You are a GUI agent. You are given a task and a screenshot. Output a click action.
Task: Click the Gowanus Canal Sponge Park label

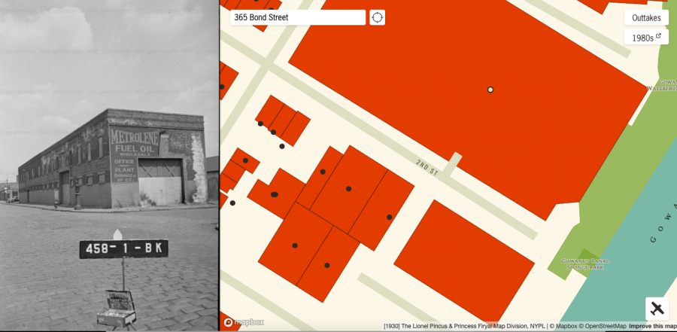[x=585, y=264]
